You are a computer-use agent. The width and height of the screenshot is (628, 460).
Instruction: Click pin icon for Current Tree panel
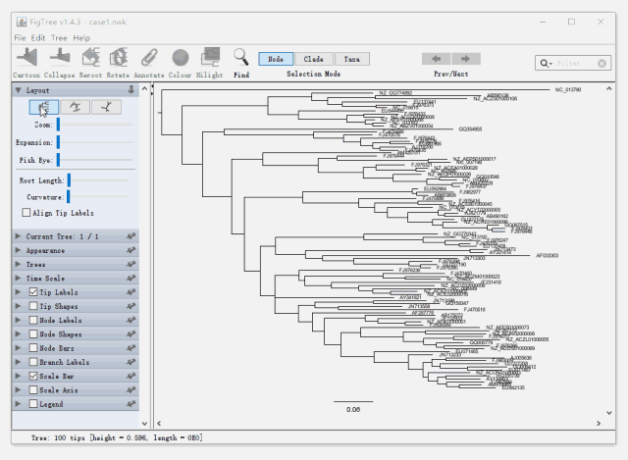131,236
